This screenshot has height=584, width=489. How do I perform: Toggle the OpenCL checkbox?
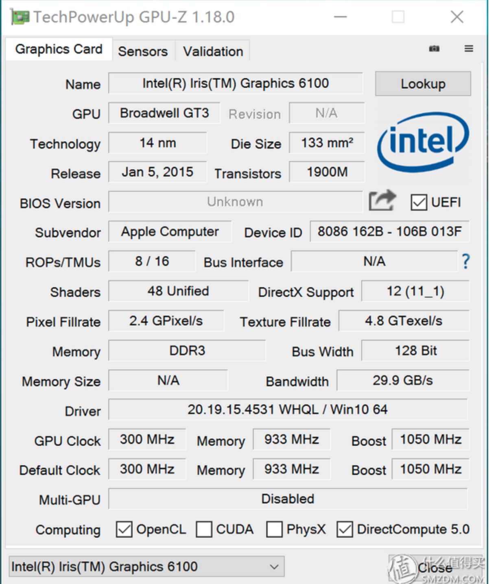click(124, 530)
